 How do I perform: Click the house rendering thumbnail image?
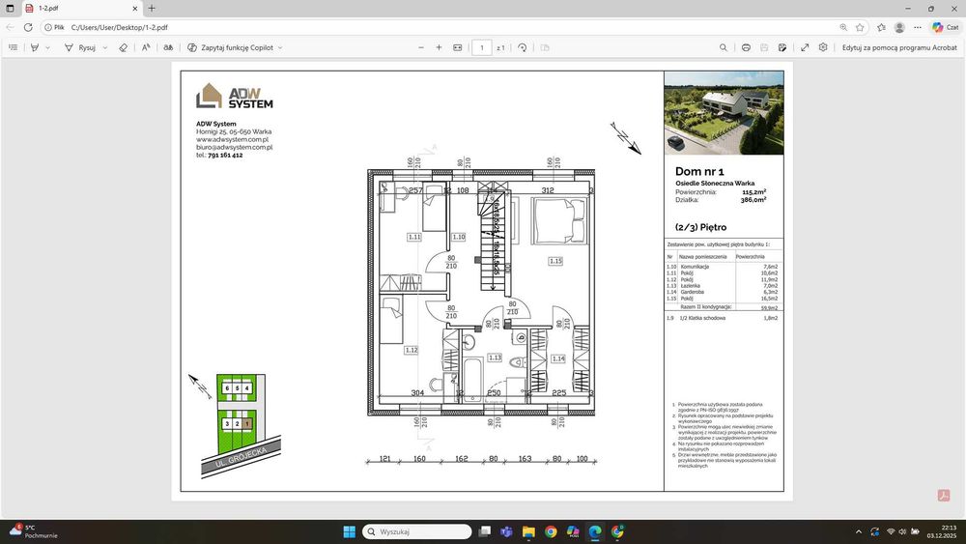point(724,113)
